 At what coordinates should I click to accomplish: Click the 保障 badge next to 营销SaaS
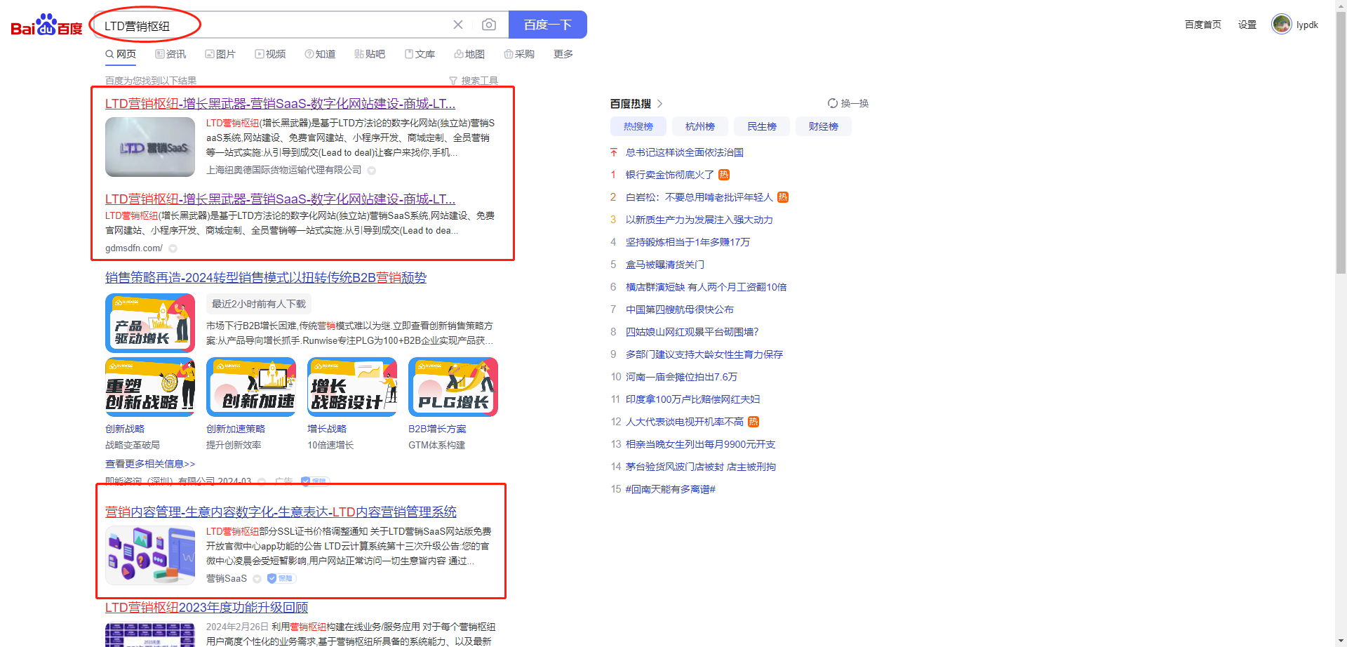(x=281, y=579)
